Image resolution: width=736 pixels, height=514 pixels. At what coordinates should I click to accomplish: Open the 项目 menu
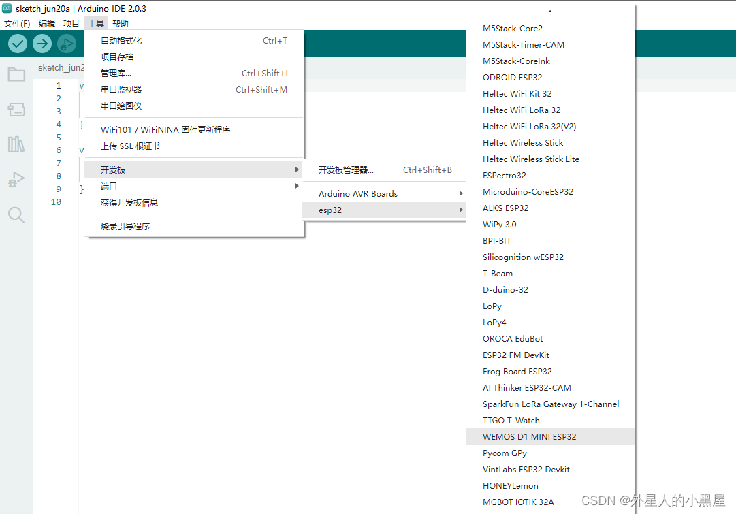pyautogui.click(x=71, y=23)
